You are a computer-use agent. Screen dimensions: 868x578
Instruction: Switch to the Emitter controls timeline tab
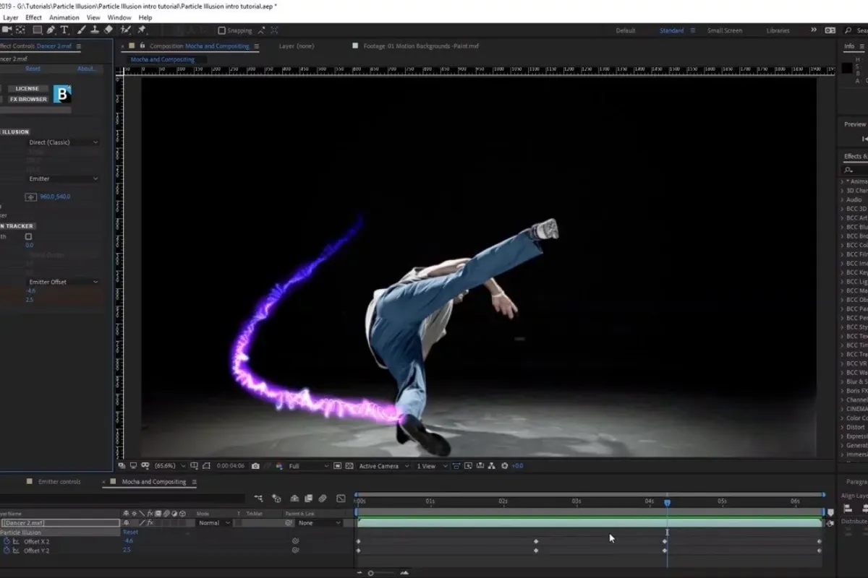pyautogui.click(x=59, y=482)
